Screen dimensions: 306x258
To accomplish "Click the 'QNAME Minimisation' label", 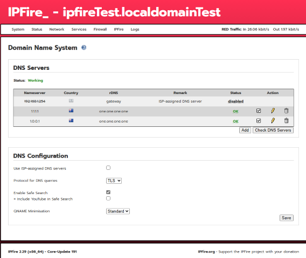I will point(32,211).
